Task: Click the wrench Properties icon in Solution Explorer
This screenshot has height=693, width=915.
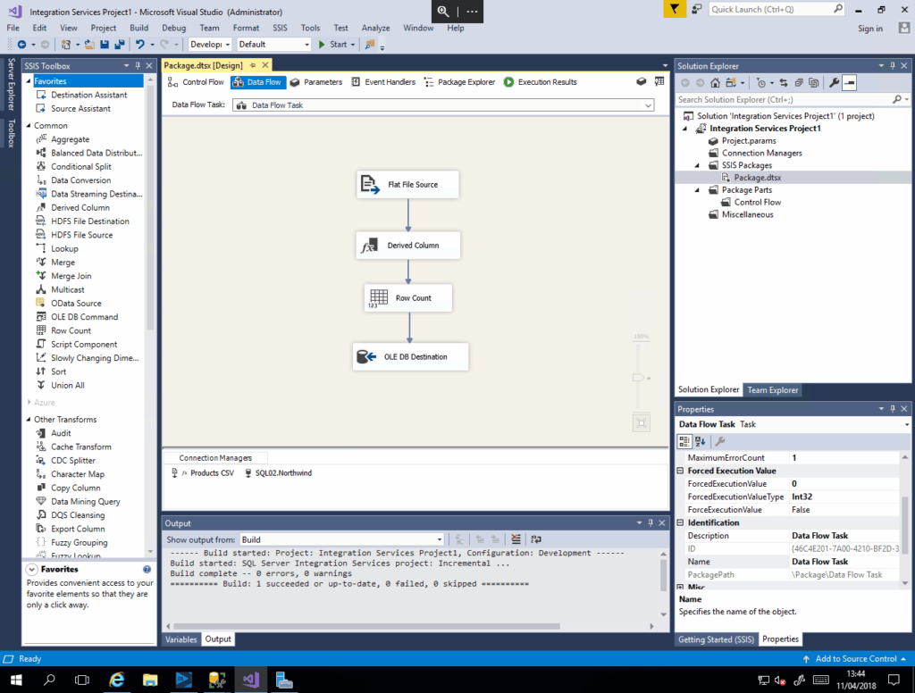Action: tap(834, 82)
